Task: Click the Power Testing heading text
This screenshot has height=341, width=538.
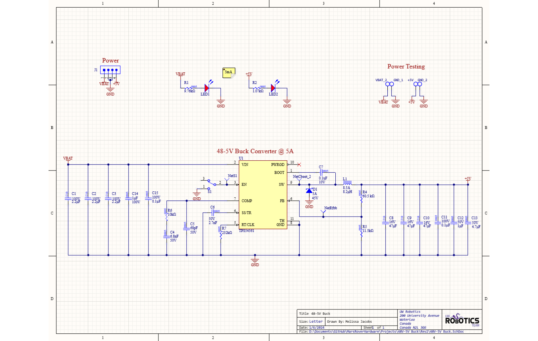Action: tap(406, 67)
